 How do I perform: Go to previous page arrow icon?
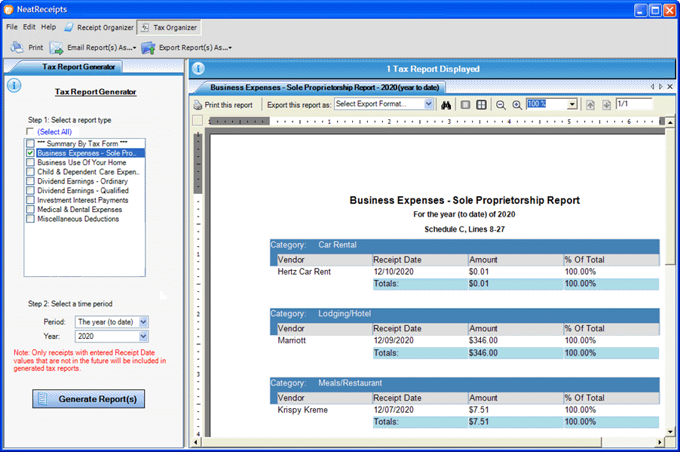pyautogui.click(x=590, y=105)
